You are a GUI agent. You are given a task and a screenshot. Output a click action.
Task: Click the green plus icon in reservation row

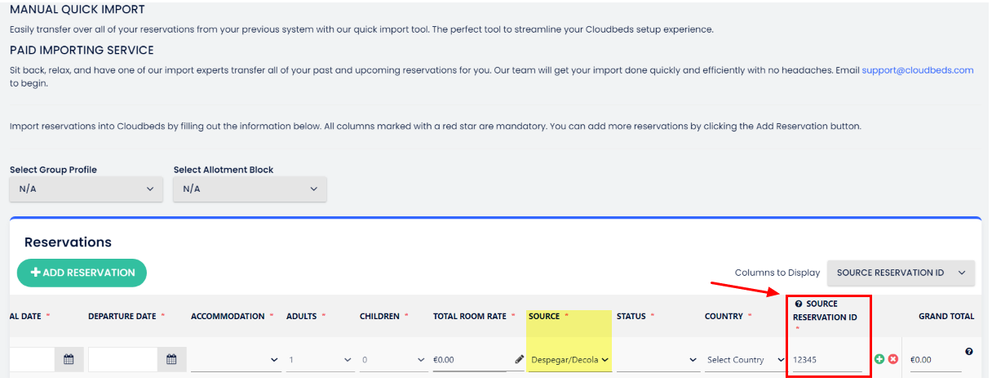pos(879,359)
